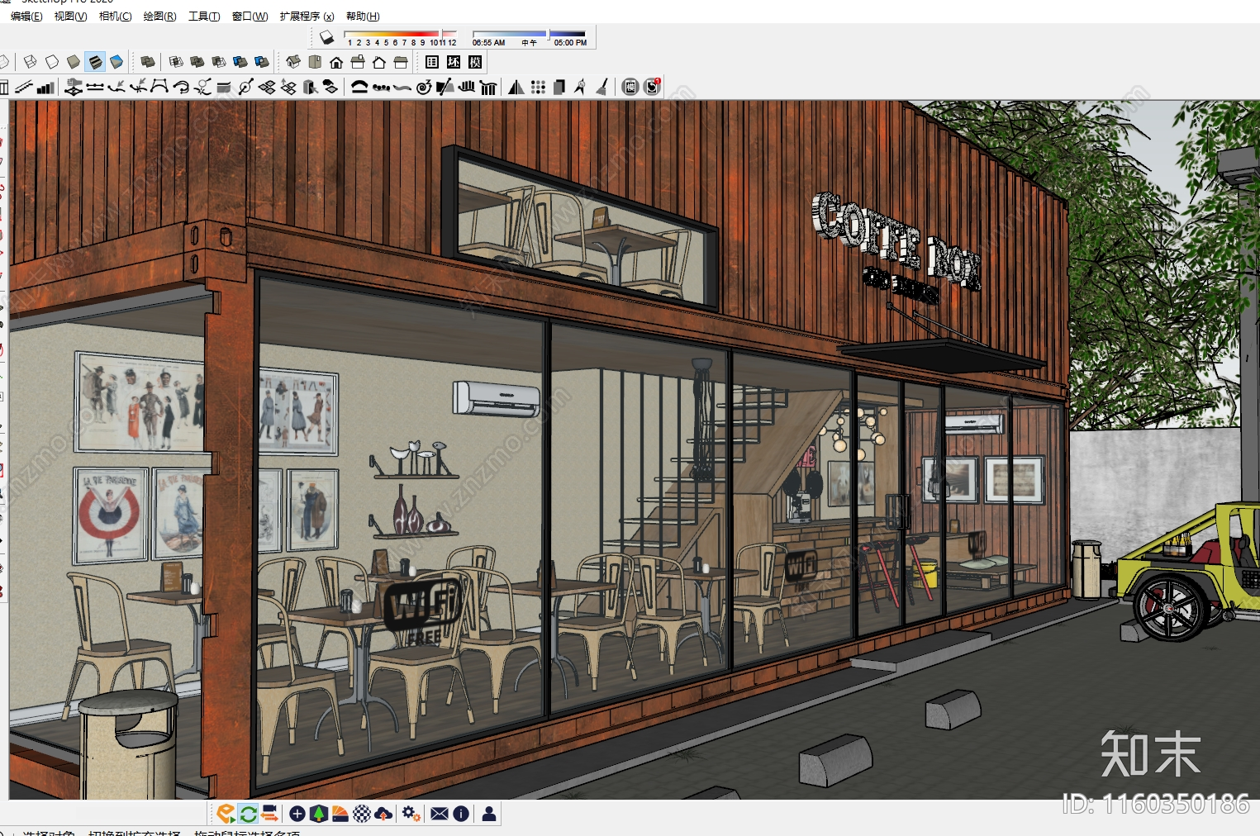
Task: Click the Enscape checkered sphere icon
Action: [x=362, y=814]
